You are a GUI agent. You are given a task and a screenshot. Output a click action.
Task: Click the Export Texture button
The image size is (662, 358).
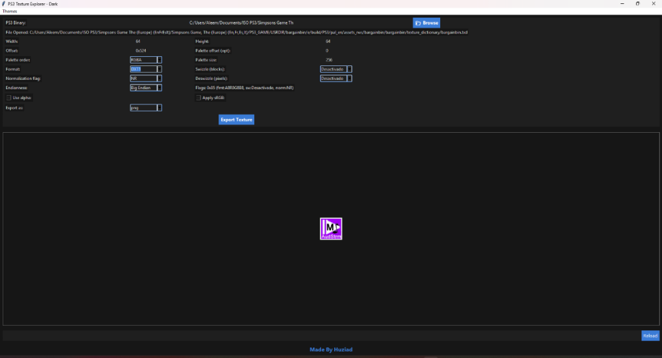tap(236, 120)
